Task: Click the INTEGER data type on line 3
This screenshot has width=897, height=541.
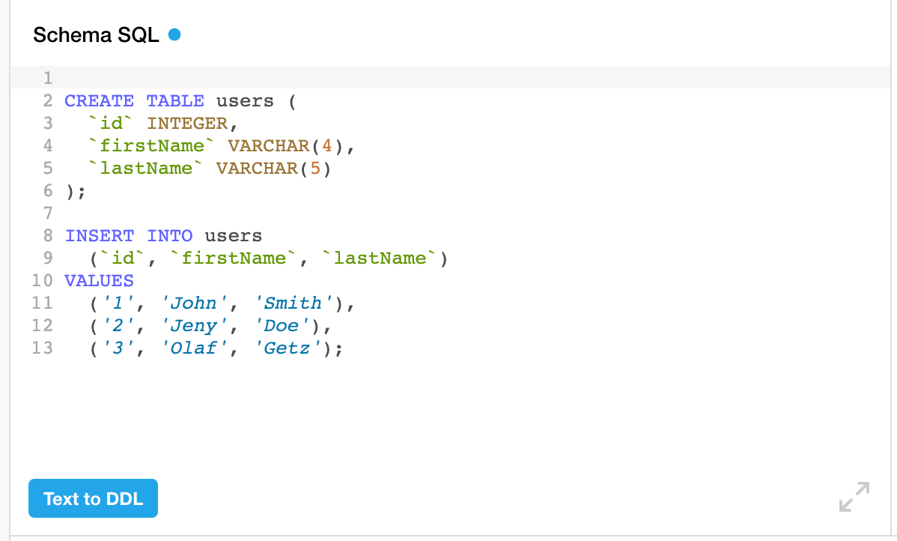Action: (186, 124)
